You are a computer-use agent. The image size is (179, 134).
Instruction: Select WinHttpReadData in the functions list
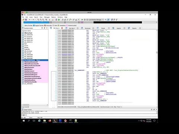pyautogui.click(x=30, y=80)
